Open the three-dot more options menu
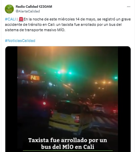 pyautogui.click(x=129, y=7)
